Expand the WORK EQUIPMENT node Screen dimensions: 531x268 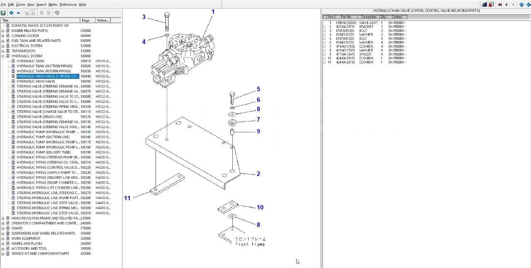click(x=3, y=239)
